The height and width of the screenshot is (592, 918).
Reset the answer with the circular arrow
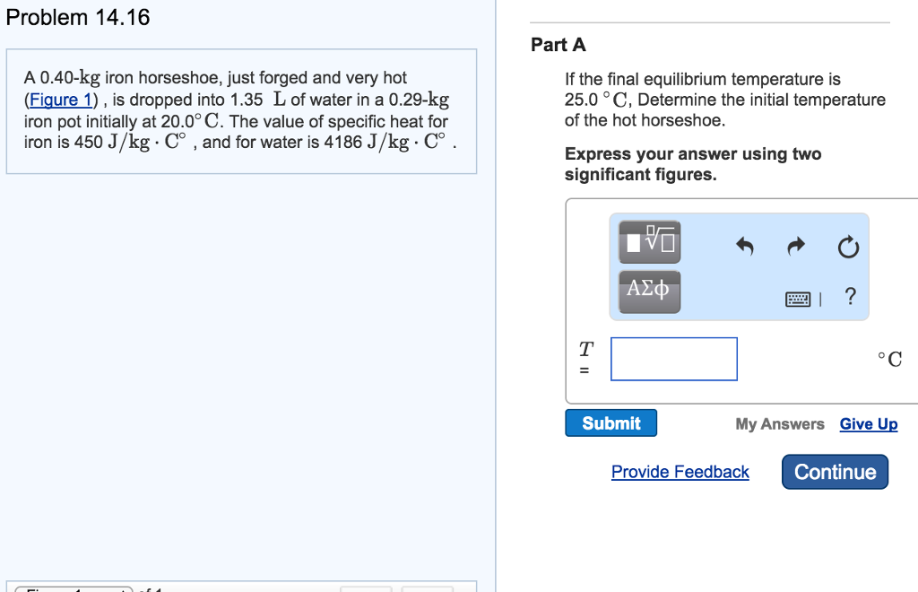[849, 248]
